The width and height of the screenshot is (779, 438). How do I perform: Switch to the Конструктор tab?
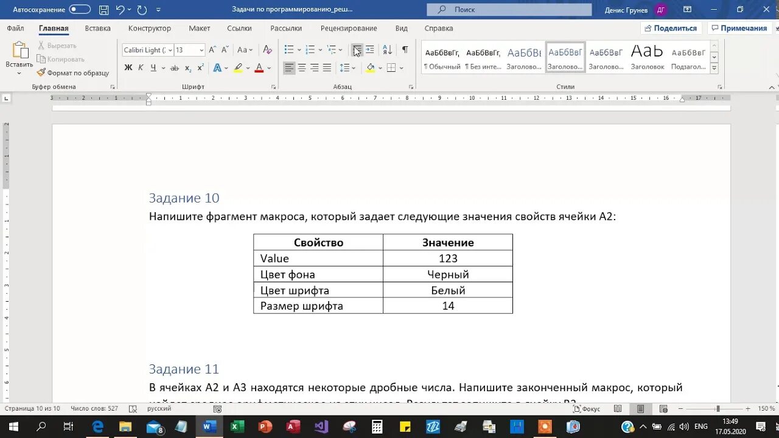pyautogui.click(x=150, y=28)
